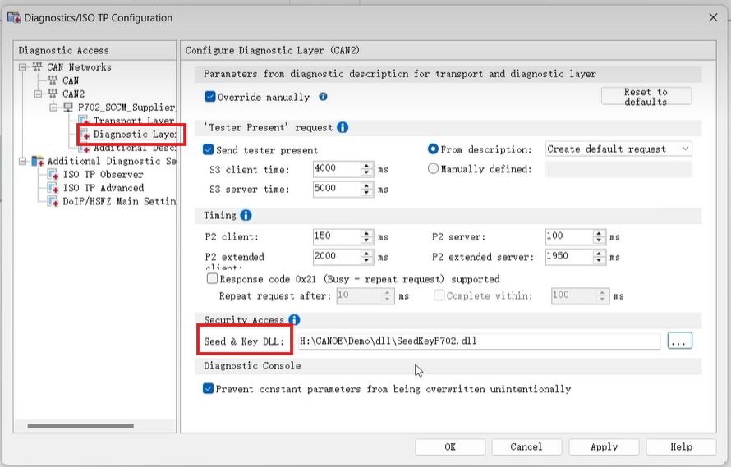Screen dimensions: 731x467
Task: Close the Diagnostics/ISO TP Configuration dialog
Action: [x=713, y=18]
